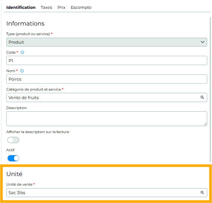Click into the Code field containing P1
This screenshot has width=212, height=203.
tap(107, 61)
